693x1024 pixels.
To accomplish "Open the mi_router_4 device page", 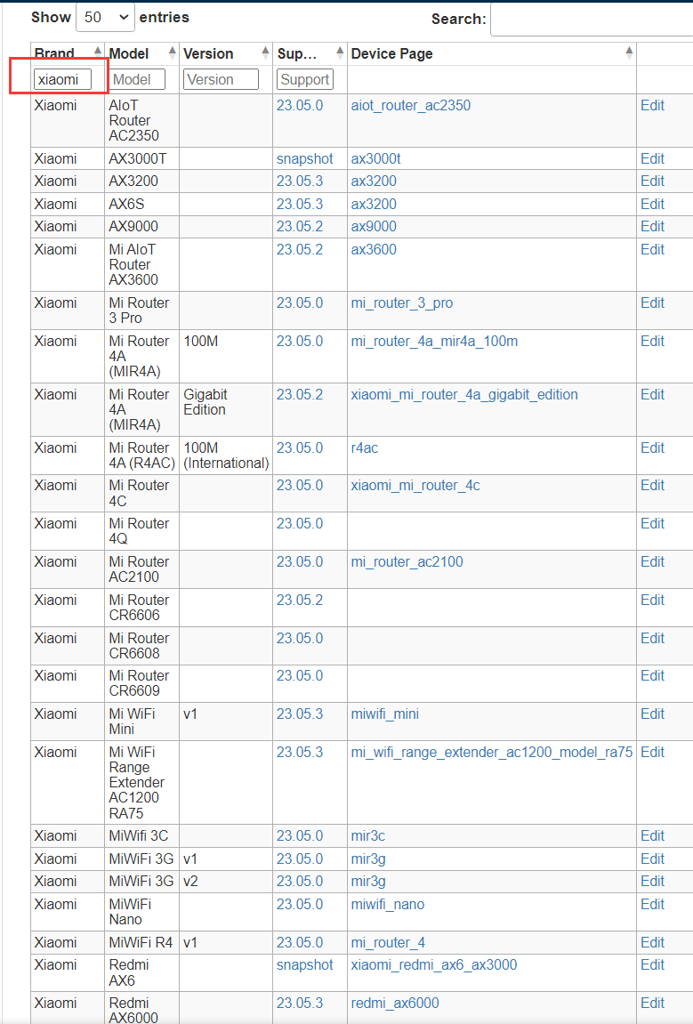I will pos(388,942).
